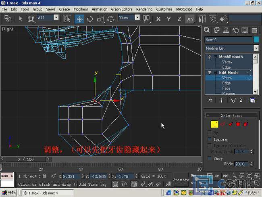Select Edge level under Edit Mesh
Viewport: 262px width, 197px height.
[x=227, y=83]
